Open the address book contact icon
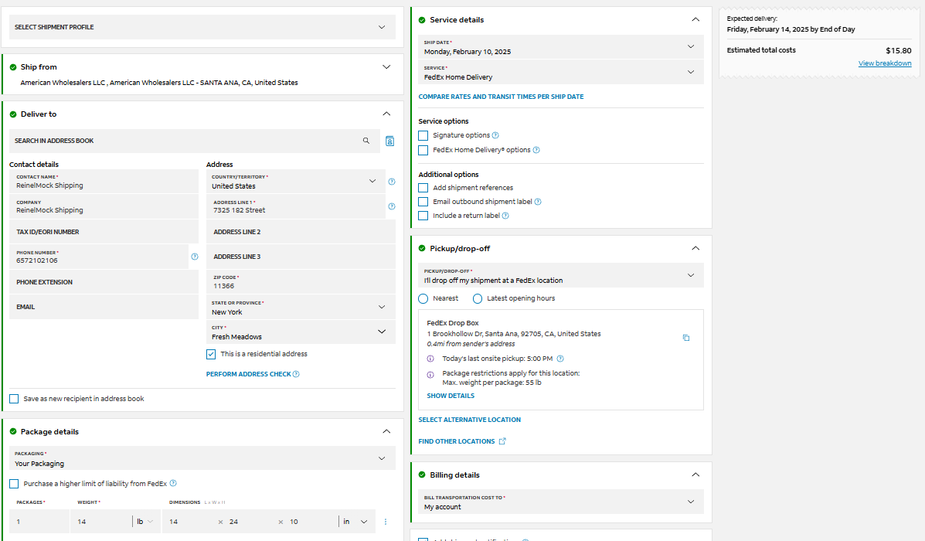This screenshot has height=541, width=925. click(x=390, y=141)
